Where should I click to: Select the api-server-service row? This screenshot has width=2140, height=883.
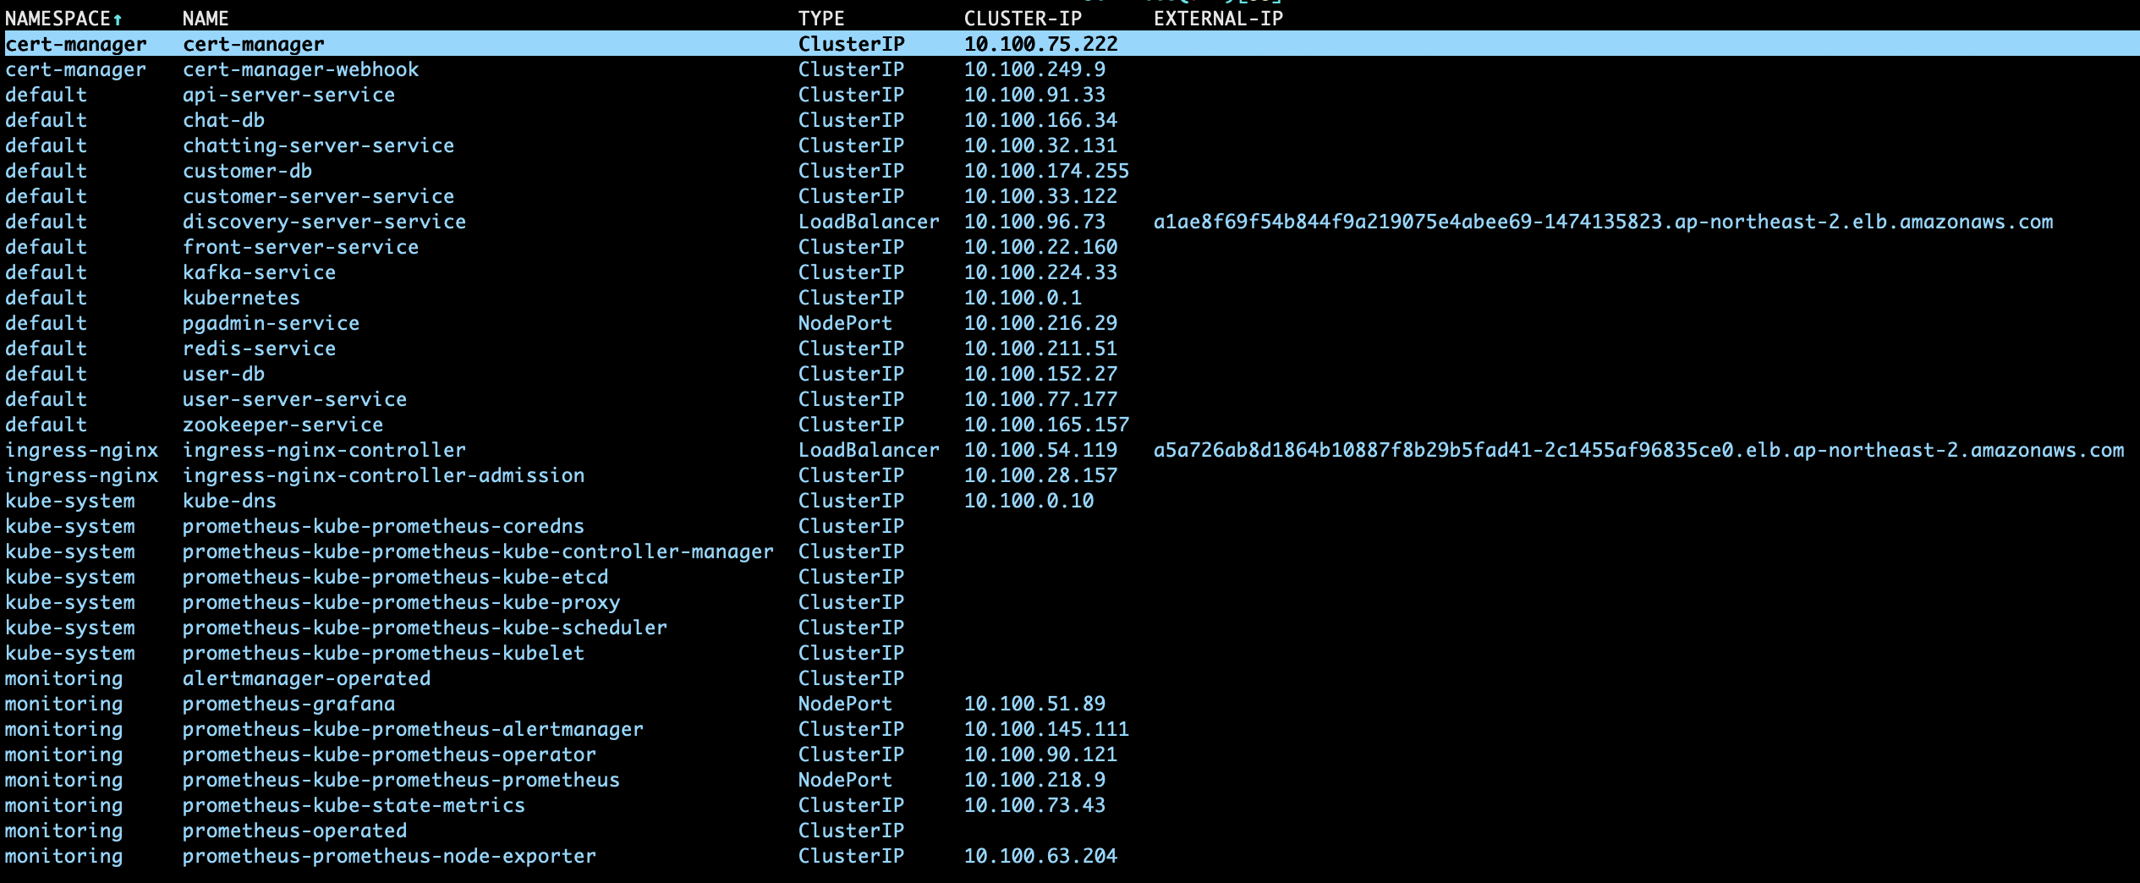pos(1070,95)
